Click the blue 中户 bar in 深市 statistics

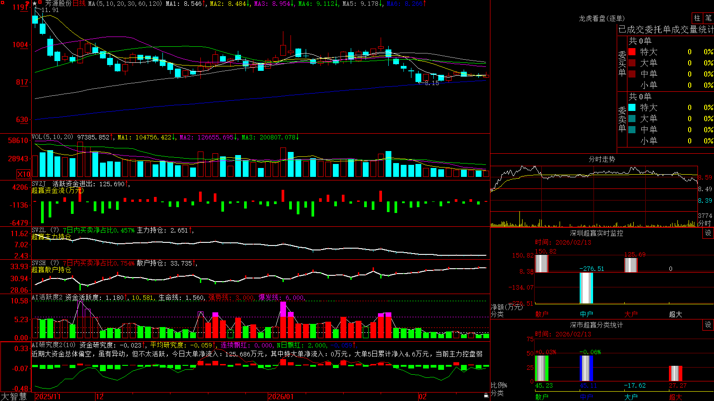coord(586,368)
